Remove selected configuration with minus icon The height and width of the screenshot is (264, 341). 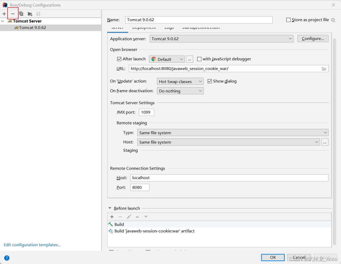pos(13,14)
